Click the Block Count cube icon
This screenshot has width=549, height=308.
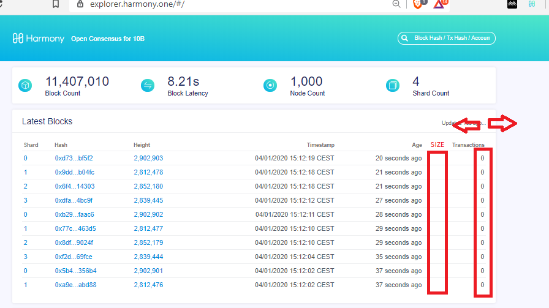click(25, 85)
